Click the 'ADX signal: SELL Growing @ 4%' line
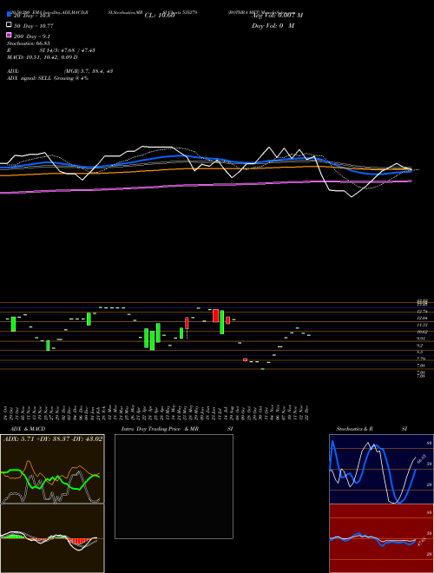This screenshot has width=434, height=573. pyautogui.click(x=48, y=78)
